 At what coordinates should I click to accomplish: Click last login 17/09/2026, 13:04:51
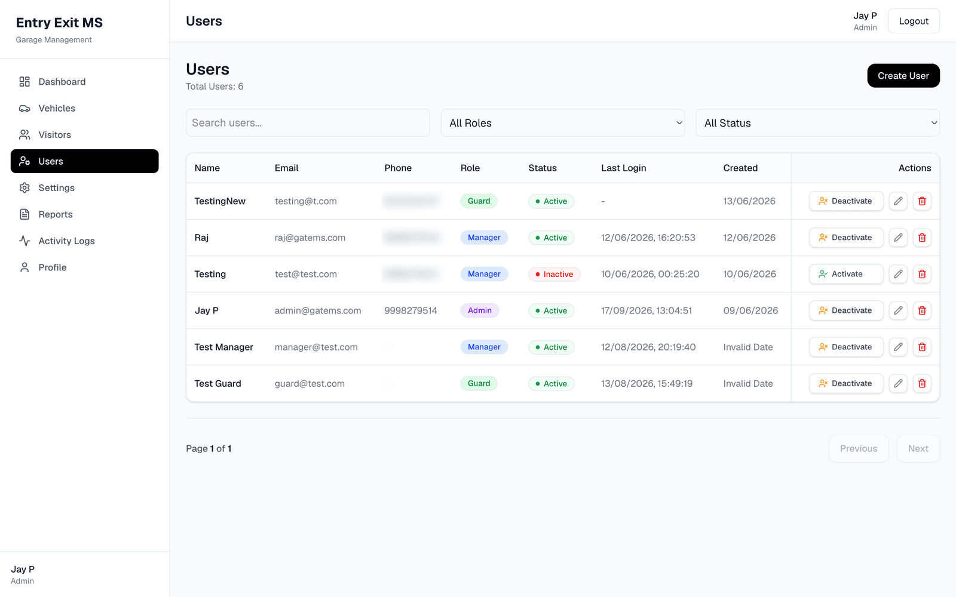click(x=646, y=310)
